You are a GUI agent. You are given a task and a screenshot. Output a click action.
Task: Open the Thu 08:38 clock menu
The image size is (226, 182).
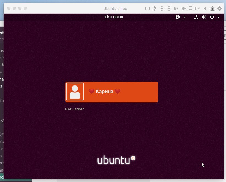pyautogui.click(x=114, y=17)
